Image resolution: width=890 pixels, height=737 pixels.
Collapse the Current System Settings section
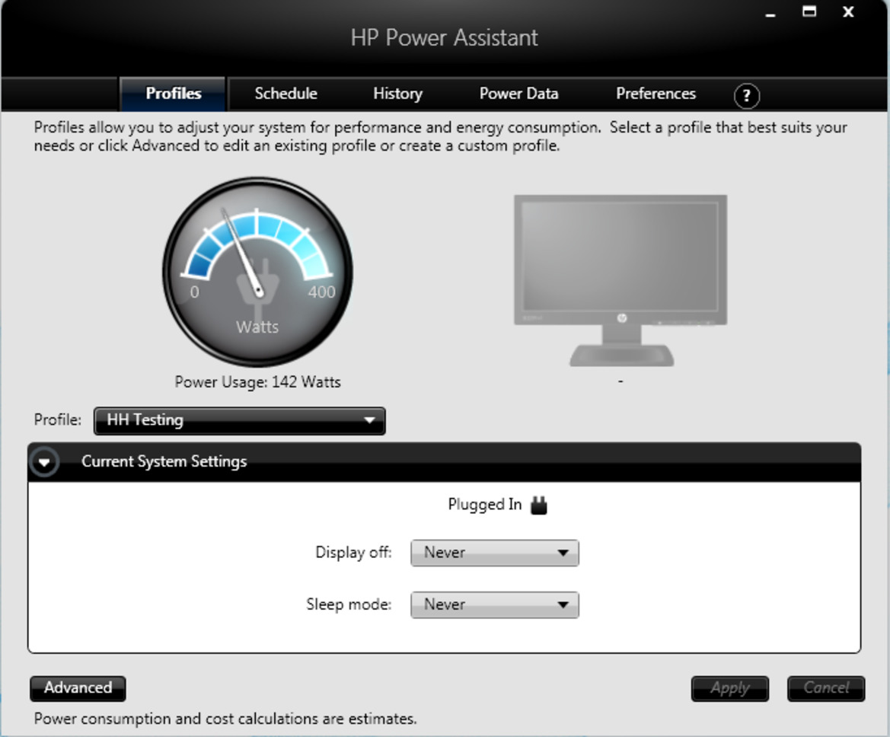[45, 461]
